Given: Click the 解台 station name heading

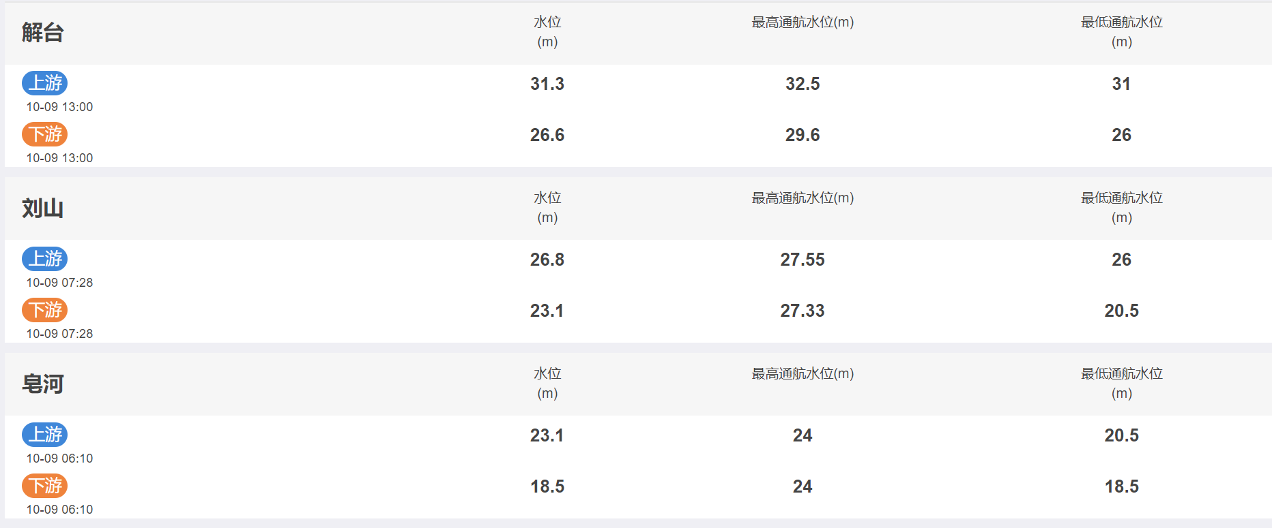Looking at the screenshot, I should 42,33.
